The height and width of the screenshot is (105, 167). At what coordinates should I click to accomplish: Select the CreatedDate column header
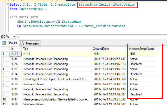point(110,49)
